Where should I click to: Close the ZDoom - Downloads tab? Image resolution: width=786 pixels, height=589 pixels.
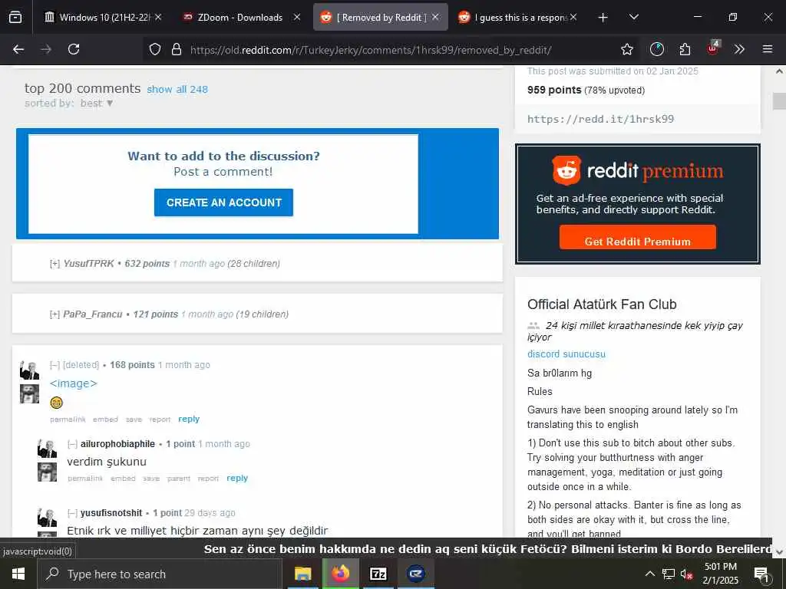[297, 17]
